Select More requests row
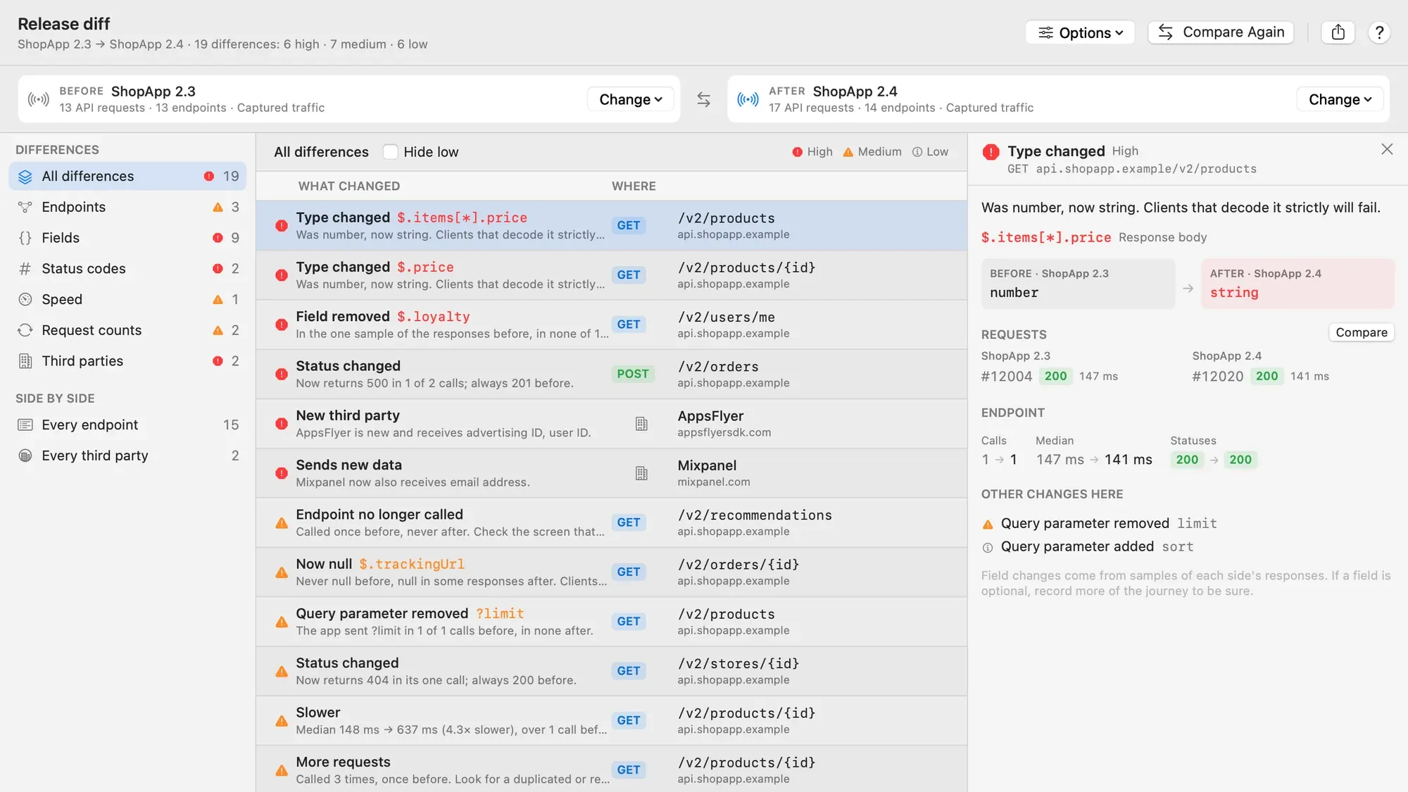The image size is (1408, 792). tap(611, 769)
